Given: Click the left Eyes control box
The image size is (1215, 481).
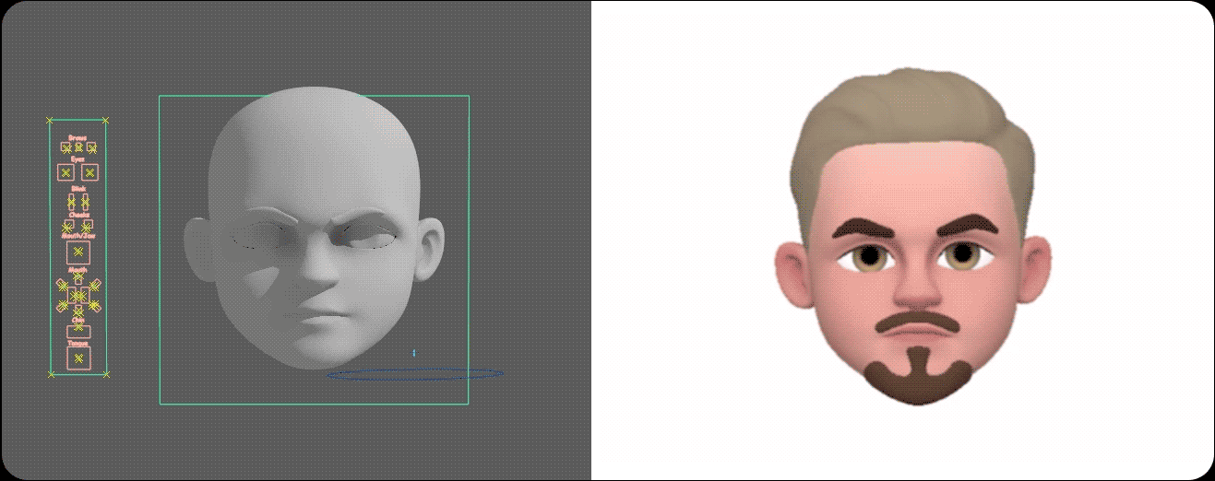Looking at the screenshot, I should (x=66, y=172).
